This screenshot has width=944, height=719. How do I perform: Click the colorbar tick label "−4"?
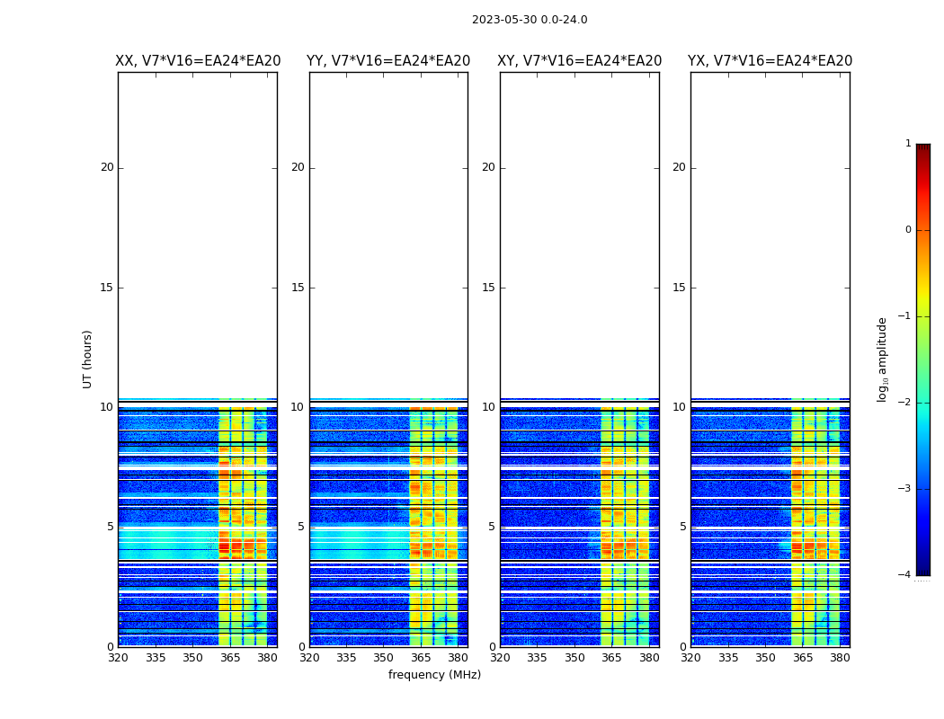(x=905, y=575)
